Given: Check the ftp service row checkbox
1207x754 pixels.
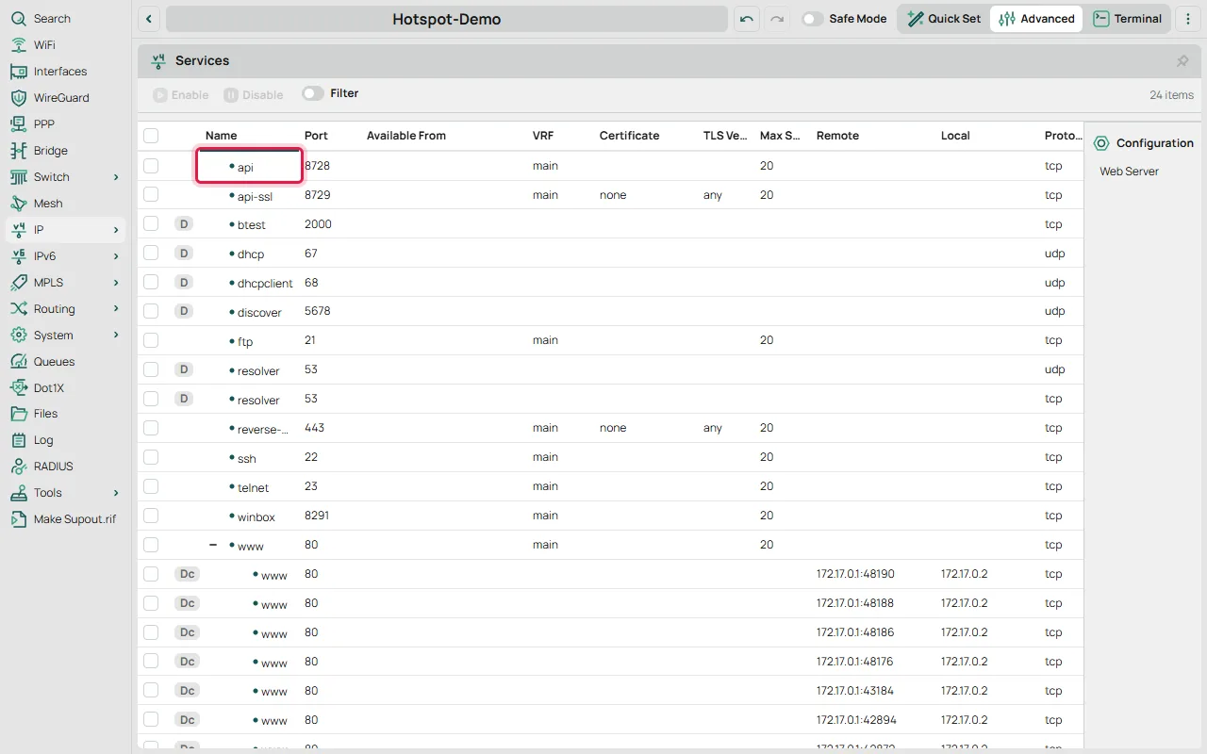Looking at the screenshot, I should pyautogui.click(x=151, y=340).
